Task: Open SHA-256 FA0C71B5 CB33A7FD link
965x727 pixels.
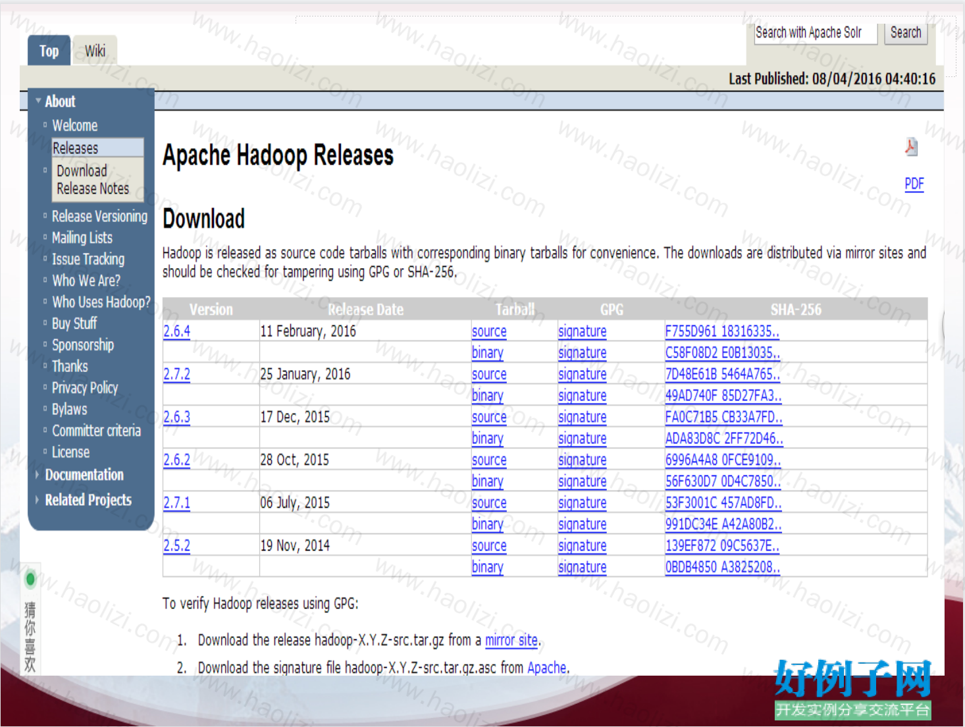Action: click(x=723, y=417)
